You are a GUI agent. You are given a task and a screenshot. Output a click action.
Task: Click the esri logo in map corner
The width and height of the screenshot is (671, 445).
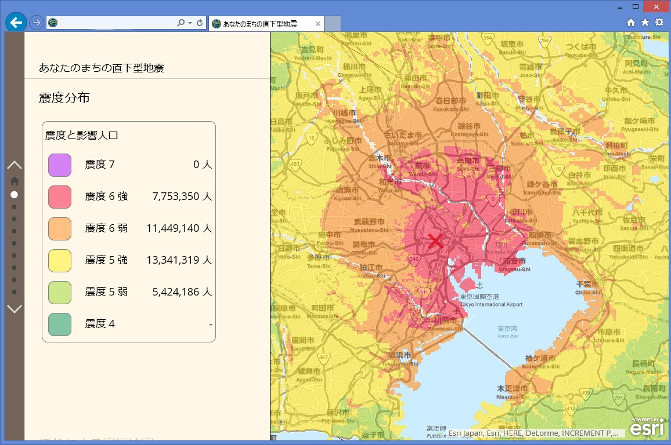coord(647,428)
